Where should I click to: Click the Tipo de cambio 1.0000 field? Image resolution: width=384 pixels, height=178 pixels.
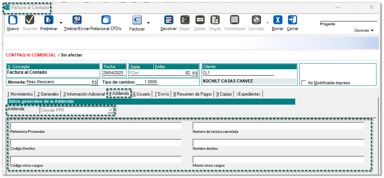click(x=147, y=82)
